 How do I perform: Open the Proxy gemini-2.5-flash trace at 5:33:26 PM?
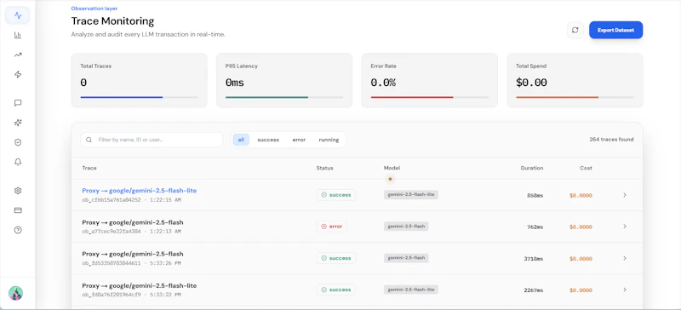133,254
